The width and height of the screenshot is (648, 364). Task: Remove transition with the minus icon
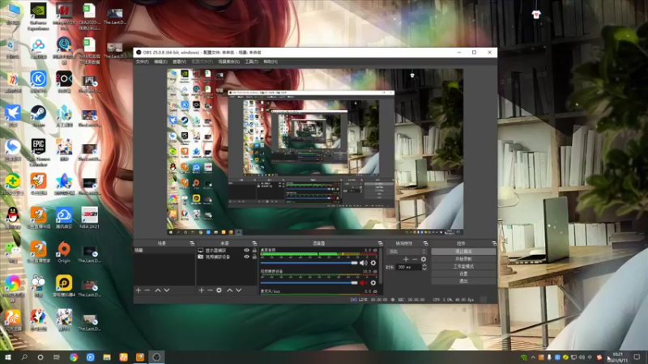pyautogui.click(x=415, y=259)
